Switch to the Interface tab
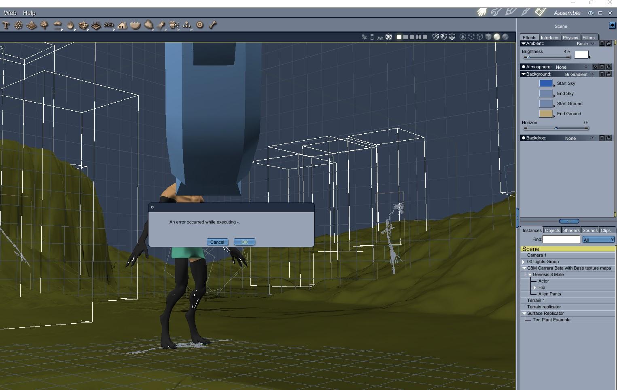The image size is (617, 390). [x=549, y=38]
